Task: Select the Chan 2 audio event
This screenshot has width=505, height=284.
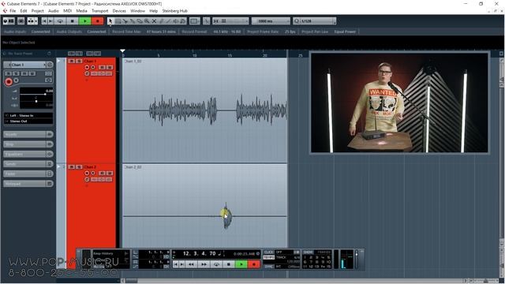Action: 205,206
